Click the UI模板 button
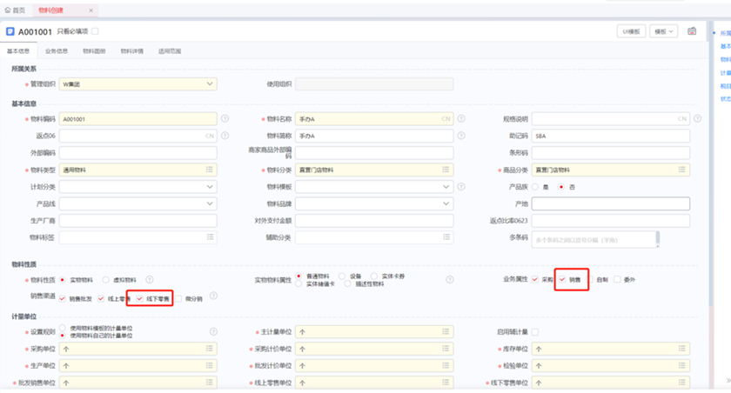 click(x=630, y=31)
